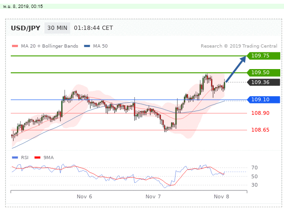Click the Nov 8 date axis label
This screenshot has width=284, height=210.
(x=221, y=196)
